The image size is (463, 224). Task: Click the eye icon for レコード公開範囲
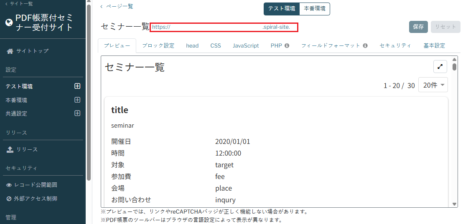[9, 185]
